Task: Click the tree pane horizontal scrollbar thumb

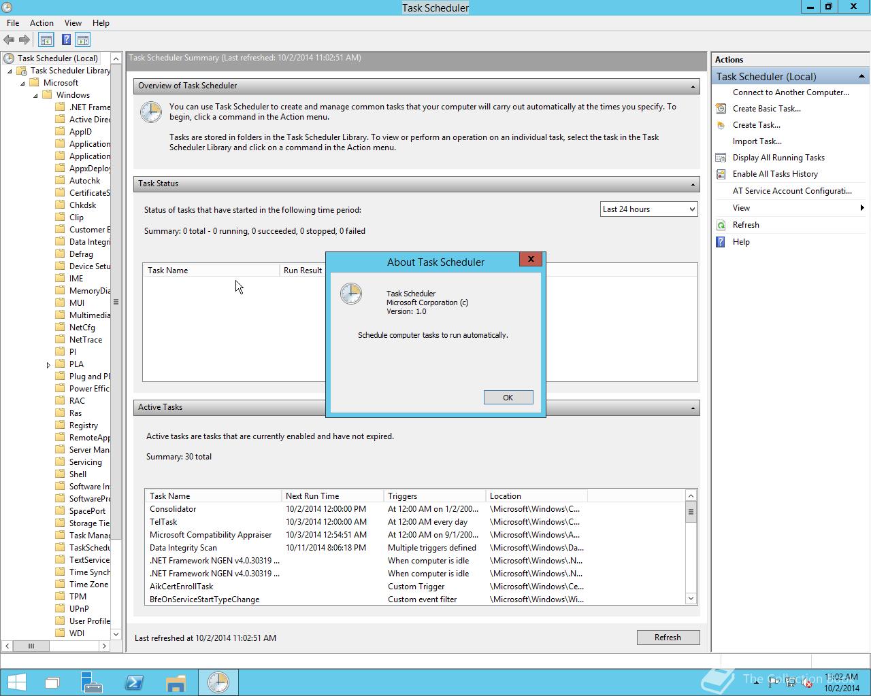Action: 31,646
